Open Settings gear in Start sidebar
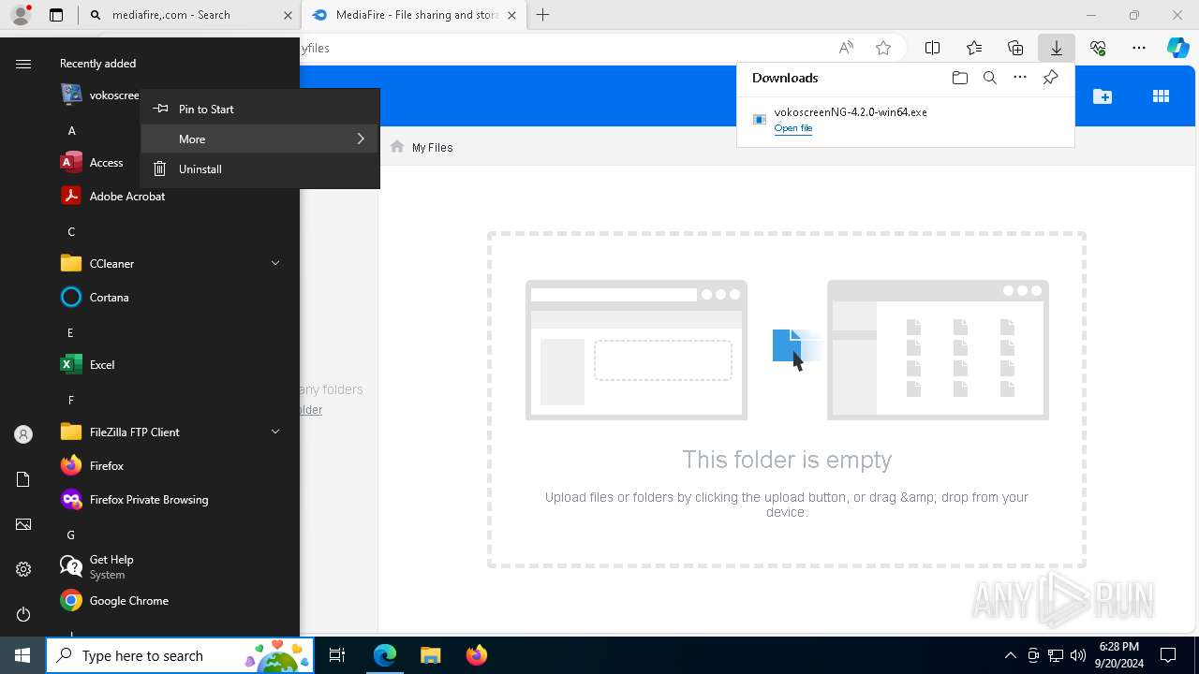Screen dimensions: 1199x674 [x=23, y=569]
